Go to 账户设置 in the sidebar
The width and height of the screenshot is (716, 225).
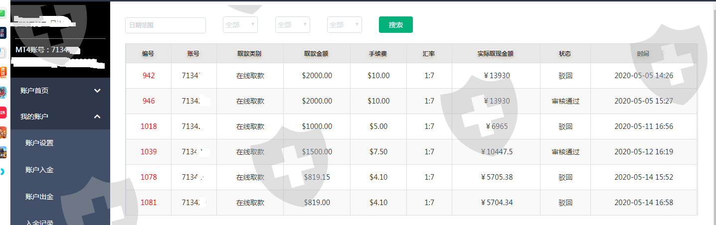(39, 143)
